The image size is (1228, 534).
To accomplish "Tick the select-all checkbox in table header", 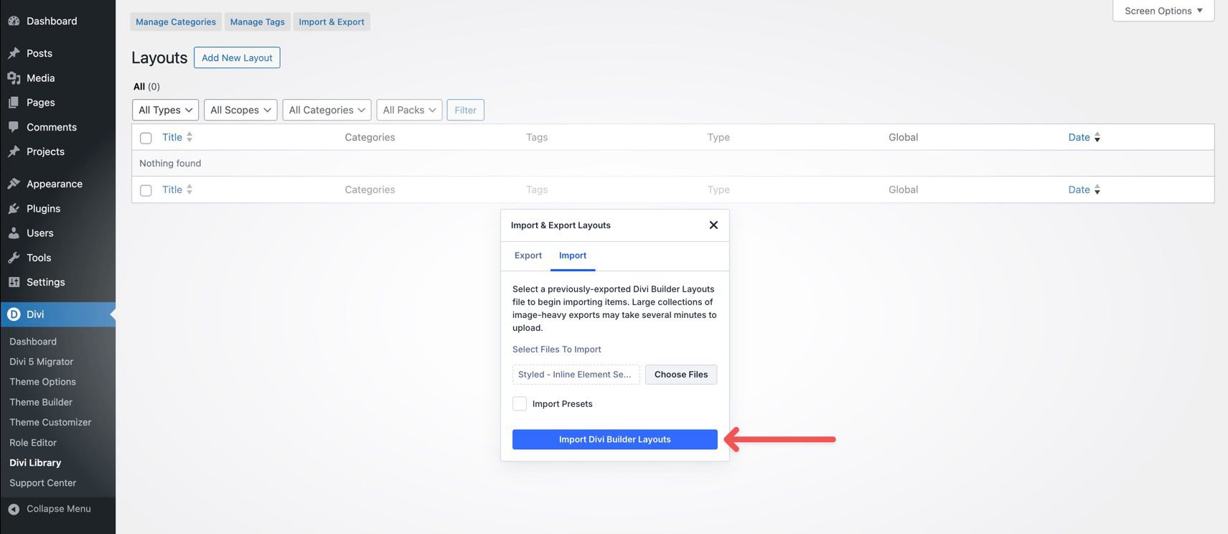I will (x=146, y=138).
